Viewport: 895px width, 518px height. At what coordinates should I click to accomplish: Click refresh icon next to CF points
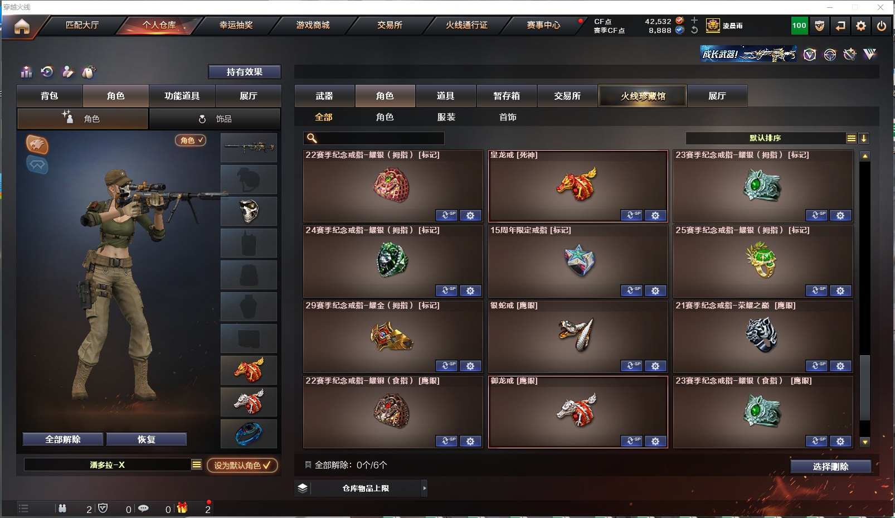694,30
